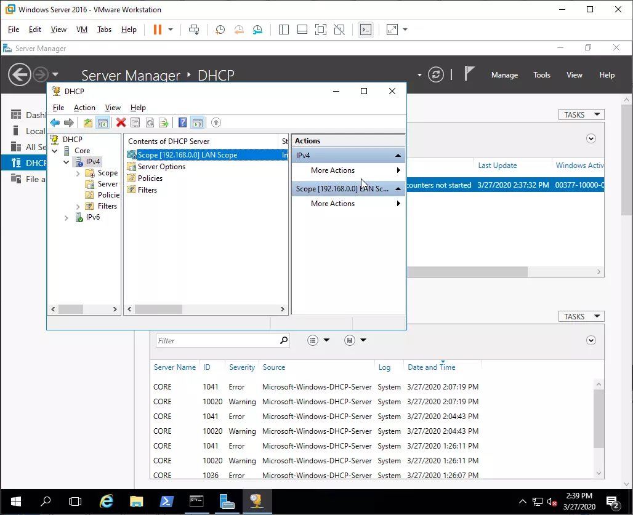
Task: Collapse the Scope [192.168.0.0] Actions section
Action: tap(398, 189)
